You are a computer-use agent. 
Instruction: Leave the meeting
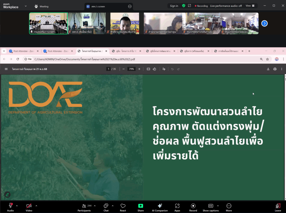(x=278, y=207)
